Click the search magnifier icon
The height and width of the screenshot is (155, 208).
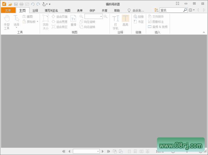click(x=185, y=10)
